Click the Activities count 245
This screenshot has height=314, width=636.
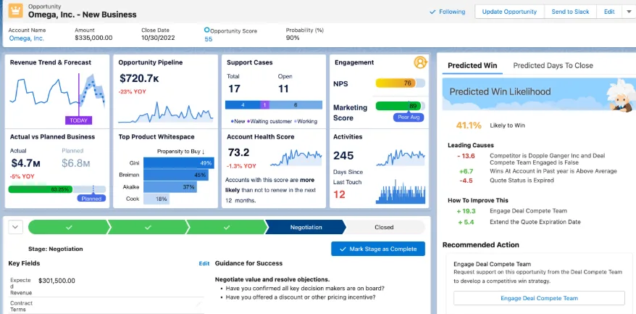(x=343, y=156)
